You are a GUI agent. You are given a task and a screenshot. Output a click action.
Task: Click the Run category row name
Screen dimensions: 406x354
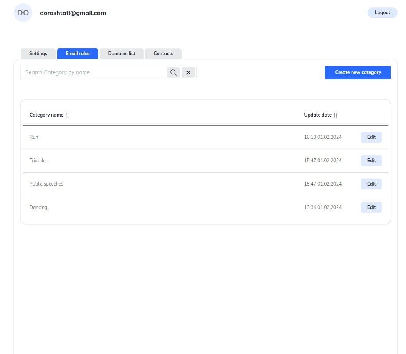(34, 137)
